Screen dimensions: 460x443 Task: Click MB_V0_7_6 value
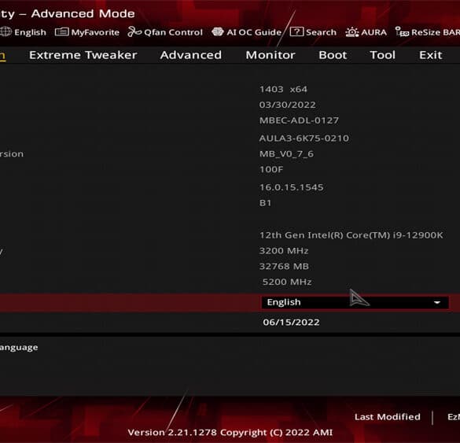click(286, 154)
